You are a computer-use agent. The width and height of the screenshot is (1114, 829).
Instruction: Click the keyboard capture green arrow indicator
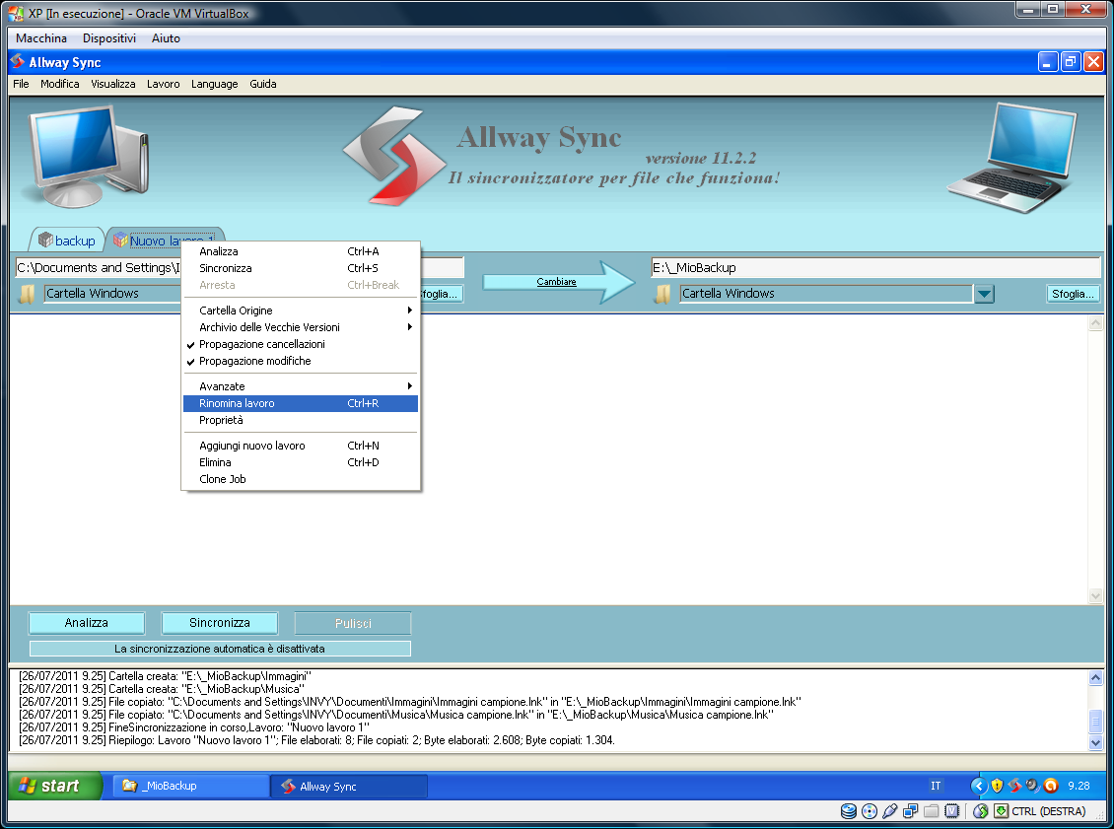1001,810
